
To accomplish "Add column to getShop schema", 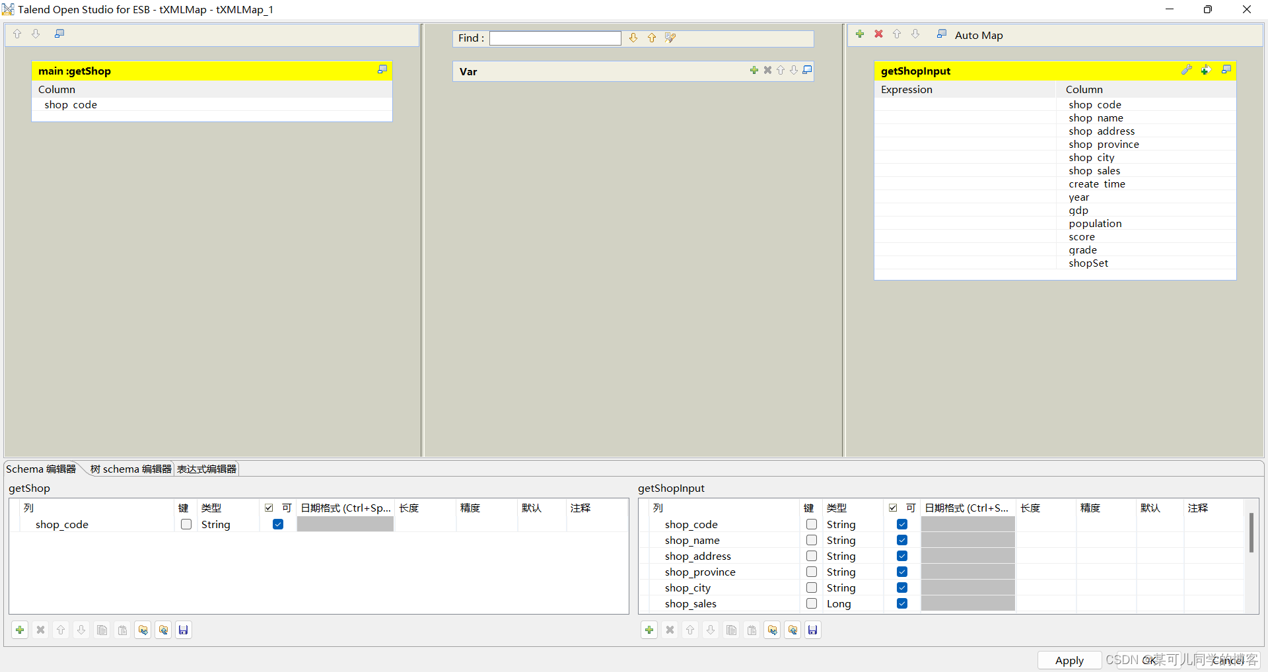I will click(x=20, y=630).
